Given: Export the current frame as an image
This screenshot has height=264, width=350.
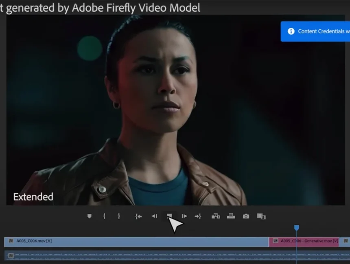Looking at the screenshot, I should click(246, 216).
